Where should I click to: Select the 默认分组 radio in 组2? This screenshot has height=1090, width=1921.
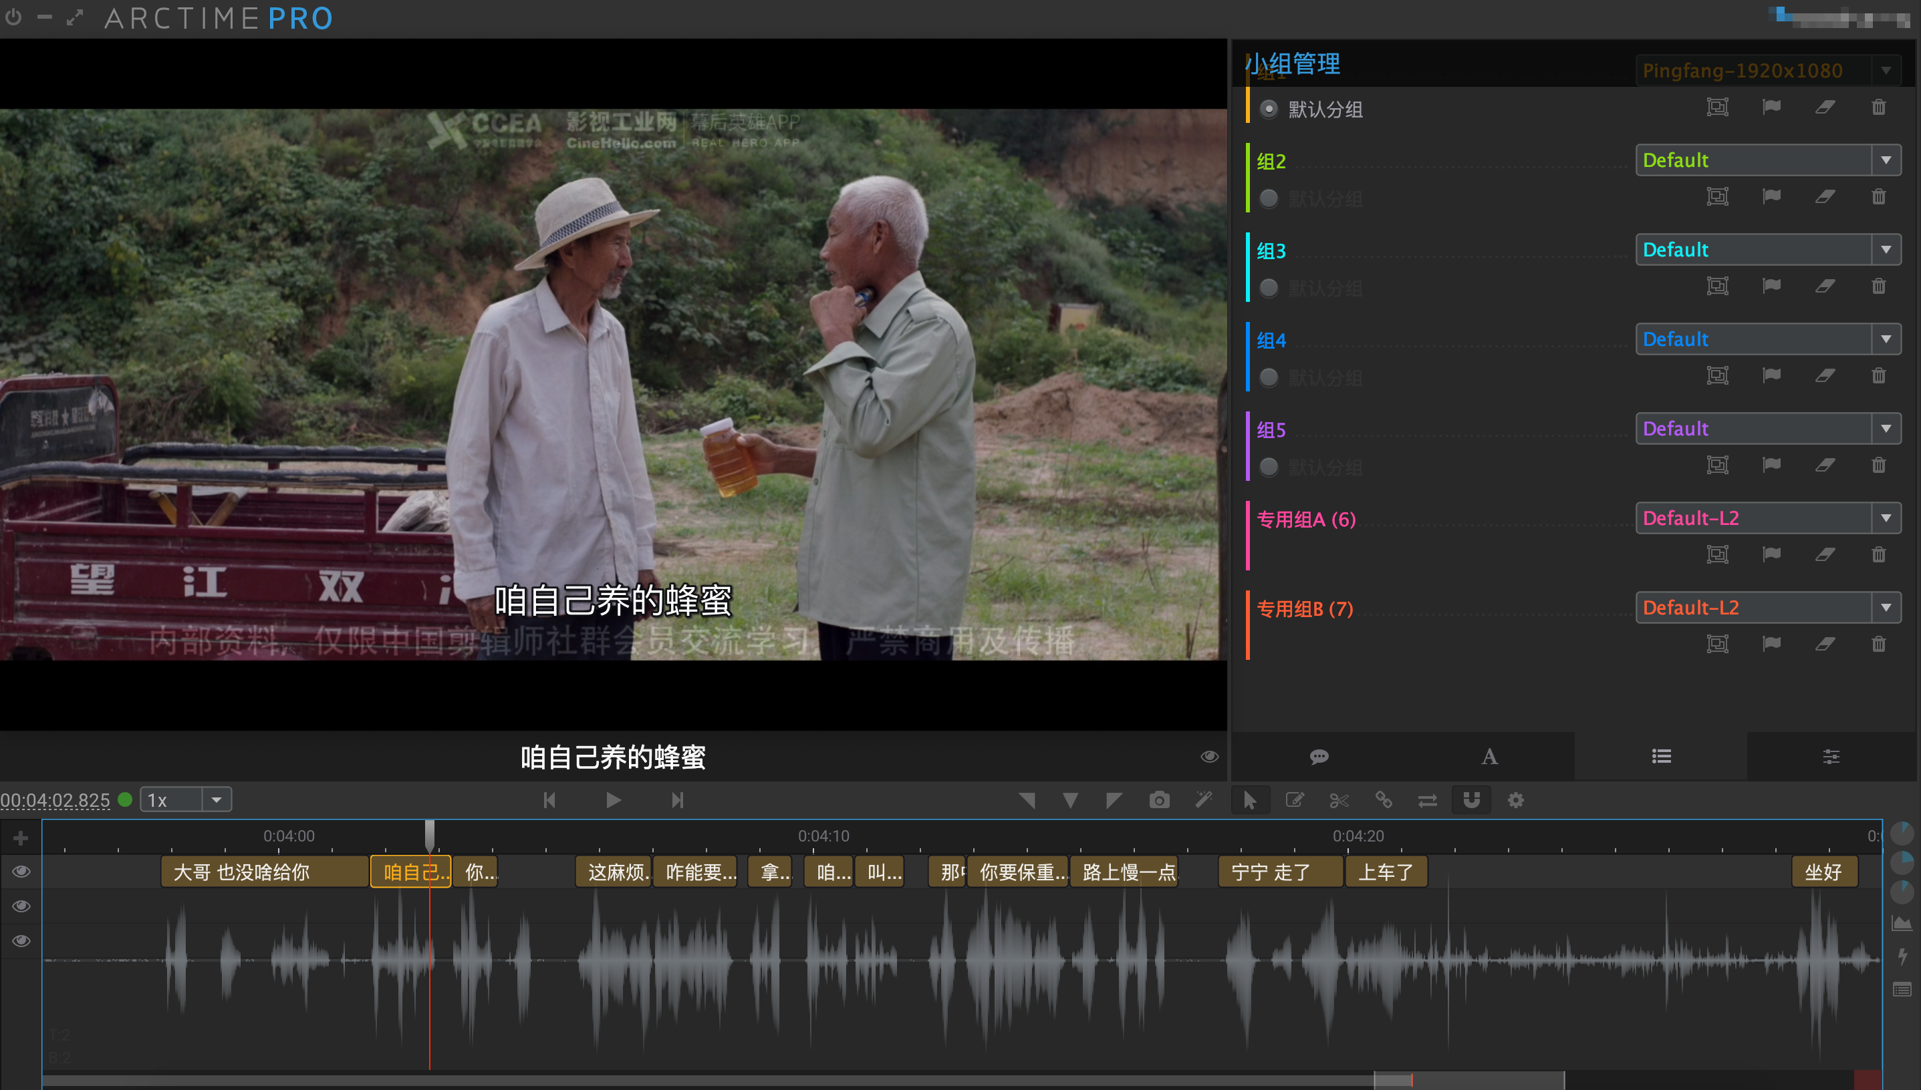[1269, 199]
